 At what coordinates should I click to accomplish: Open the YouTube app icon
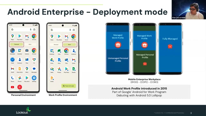pyautogui.click(x=13, y=87)
